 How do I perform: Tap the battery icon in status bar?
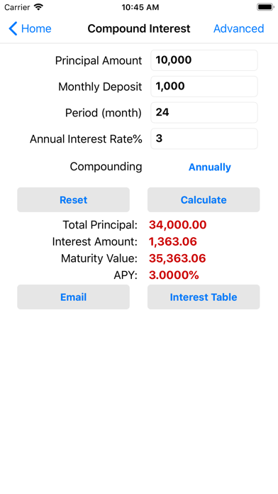click(x=265, y=7)
